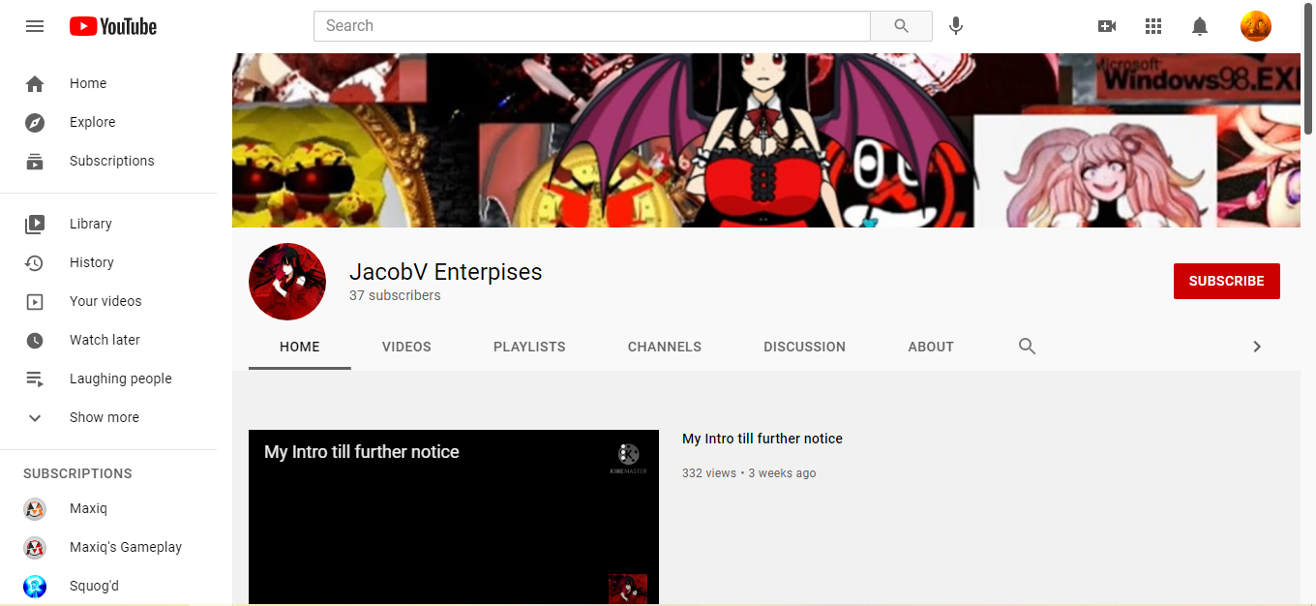Open Maxiq's Gameplay subscription name
Image resolution: width=1316 pixels, height=606 pixels.
126,547
